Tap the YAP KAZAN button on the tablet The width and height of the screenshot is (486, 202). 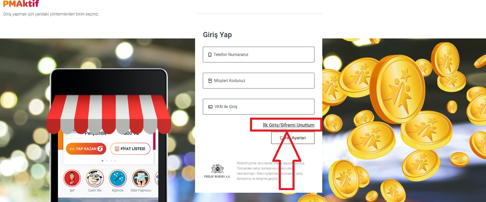[x=86, y=149]
